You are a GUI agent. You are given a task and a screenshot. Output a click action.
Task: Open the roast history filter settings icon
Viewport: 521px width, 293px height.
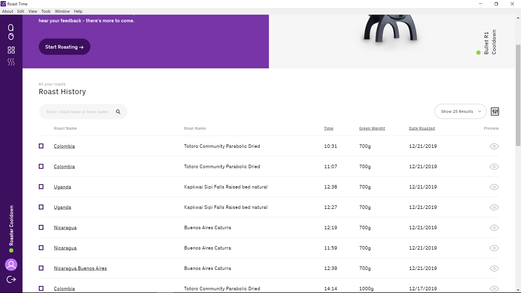[495, 112]
